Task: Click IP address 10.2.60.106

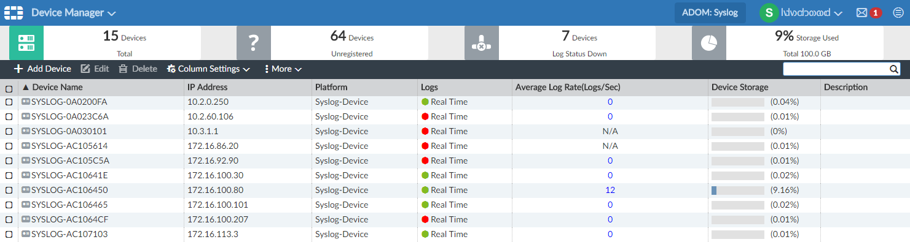Action: coord(210,116)
